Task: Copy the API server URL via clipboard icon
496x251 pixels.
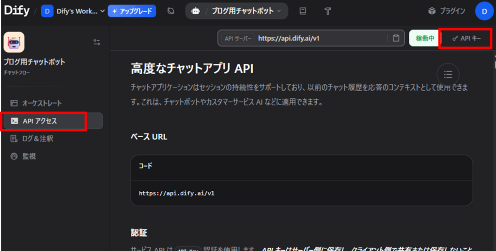Action: 396,38
